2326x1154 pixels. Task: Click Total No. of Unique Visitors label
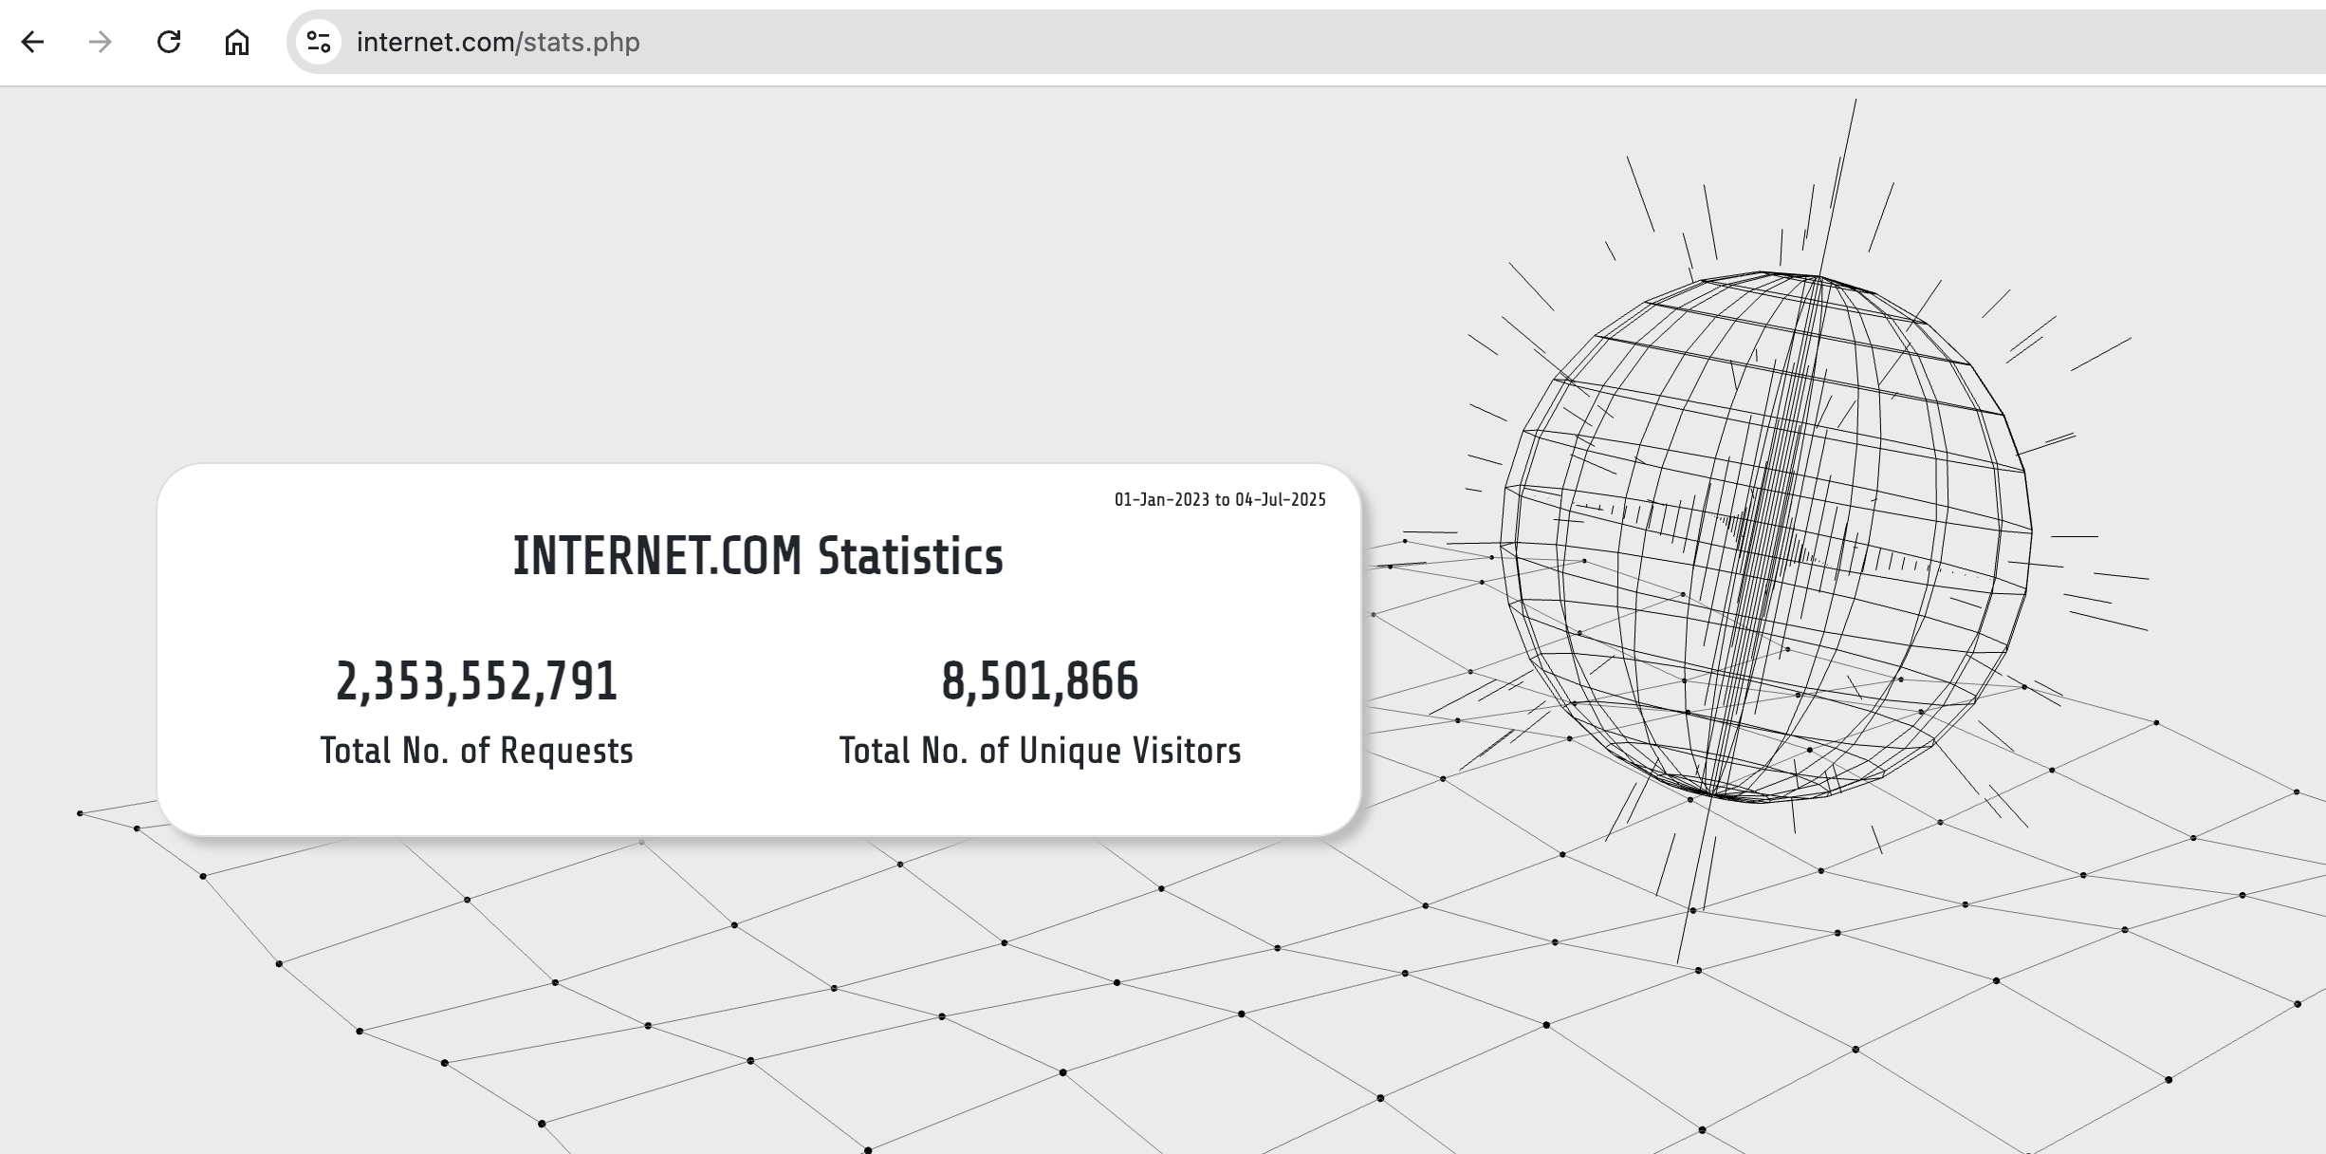coord(1040,751)
